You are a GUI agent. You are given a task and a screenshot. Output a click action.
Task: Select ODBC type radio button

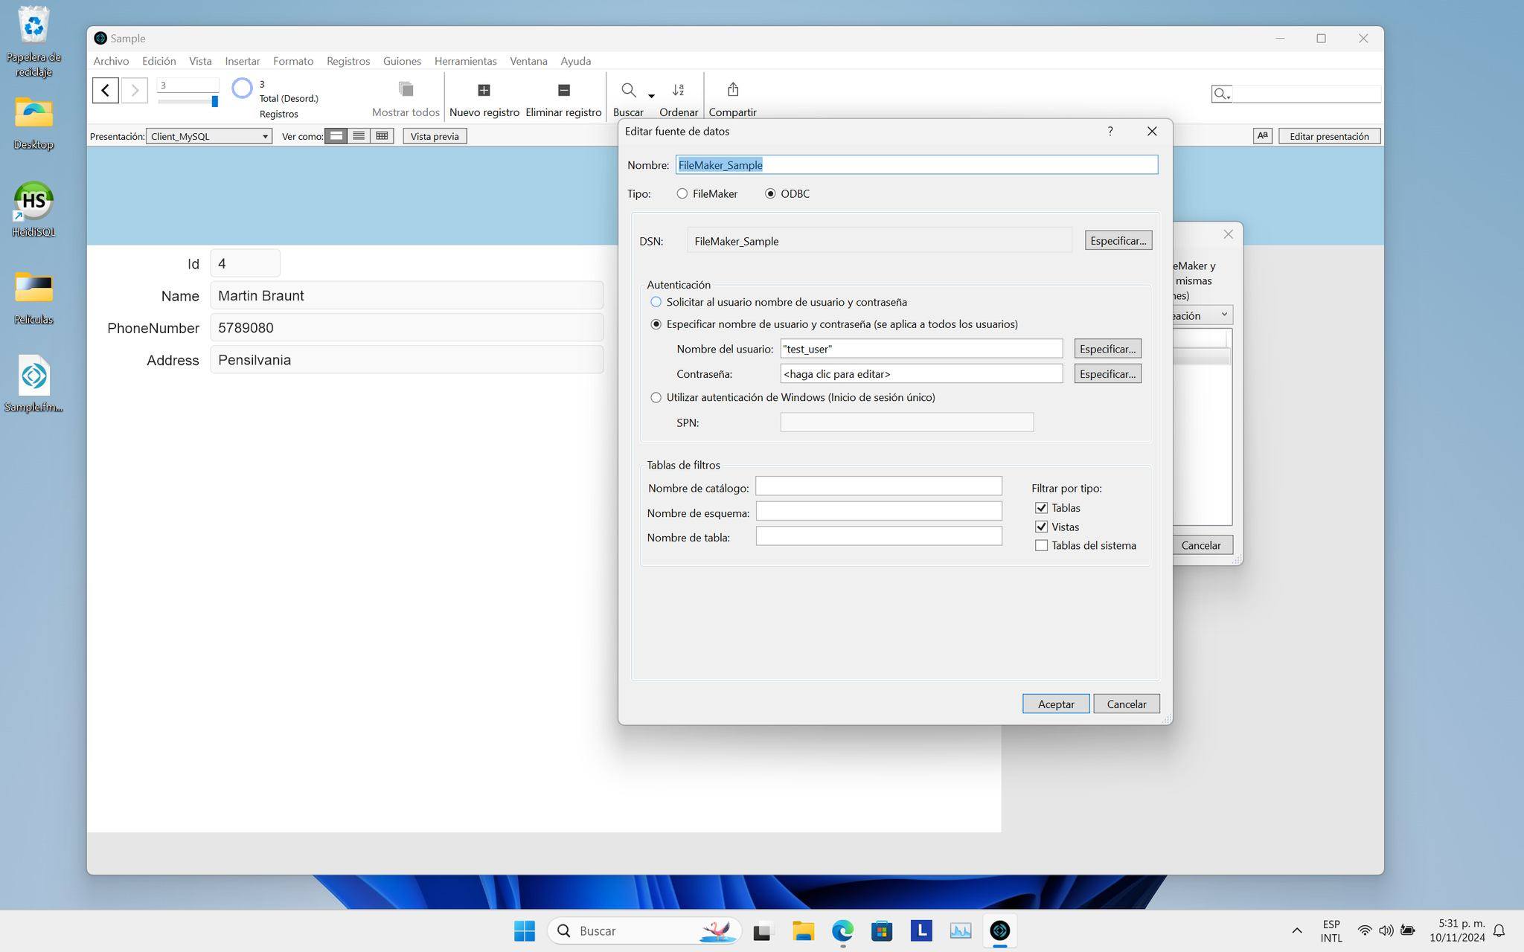[770, 193]
